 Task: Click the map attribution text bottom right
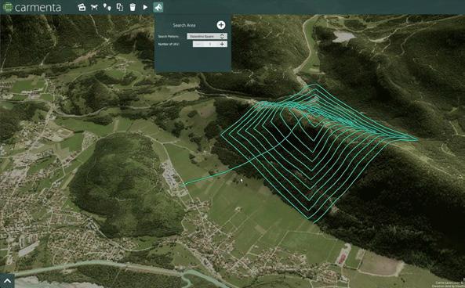(449, 284)
